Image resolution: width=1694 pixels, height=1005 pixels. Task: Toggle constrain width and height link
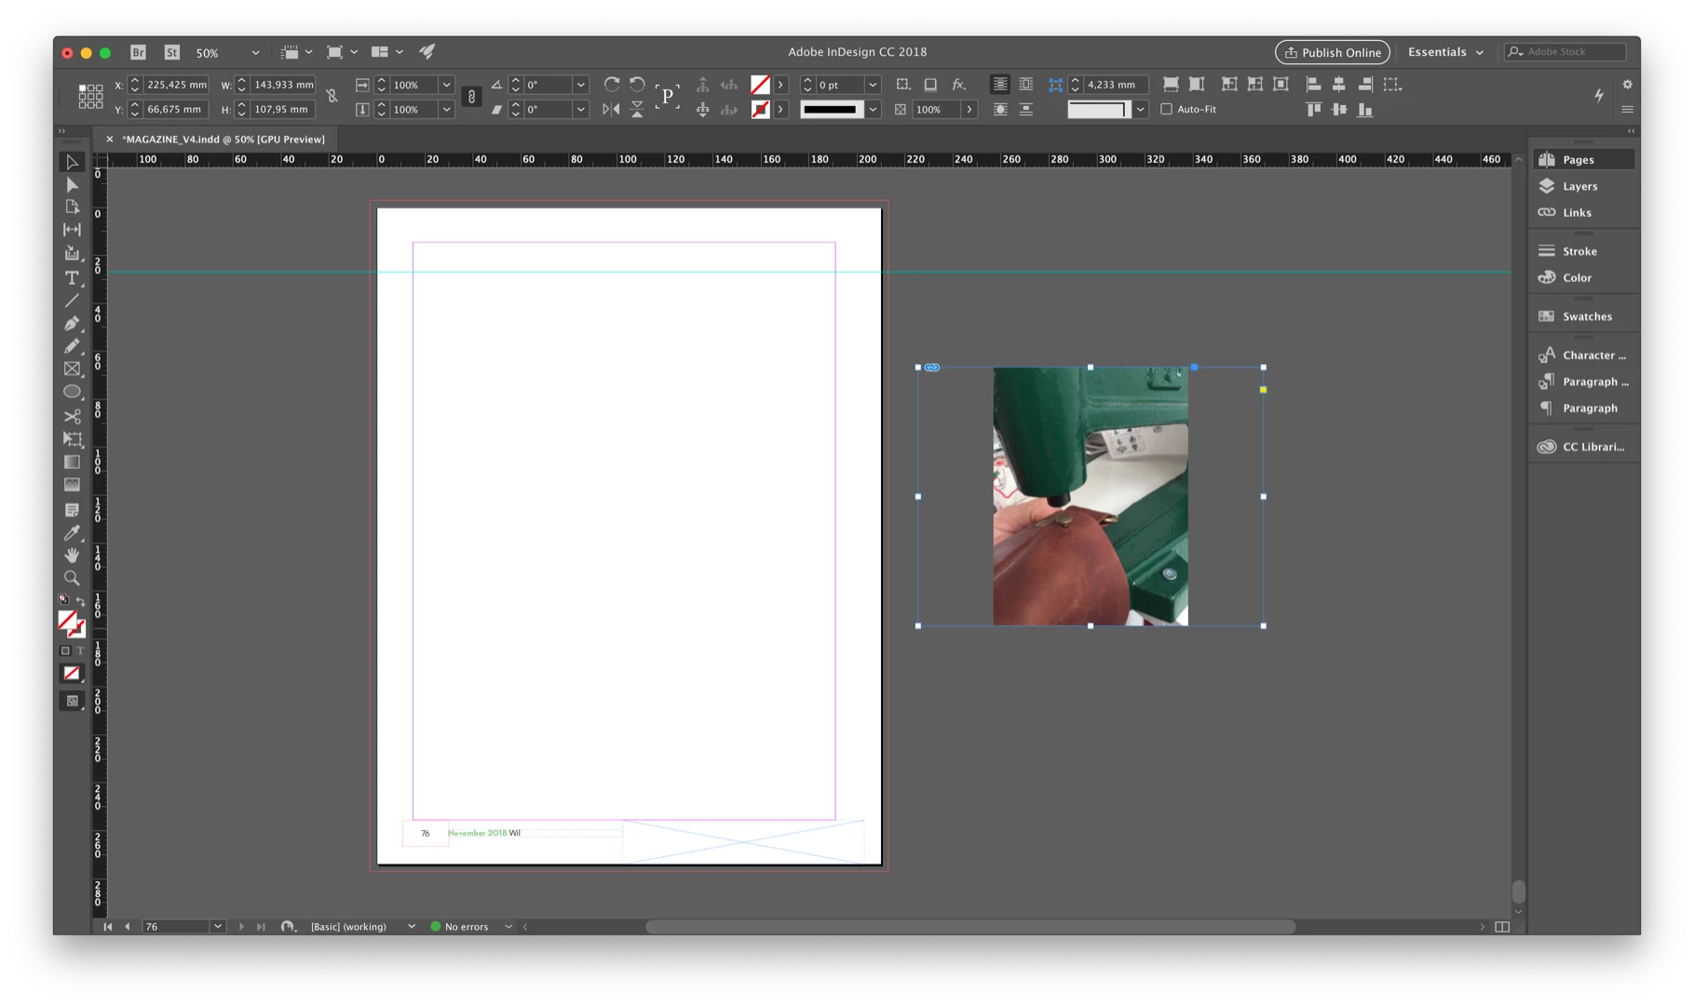[332, 96]
